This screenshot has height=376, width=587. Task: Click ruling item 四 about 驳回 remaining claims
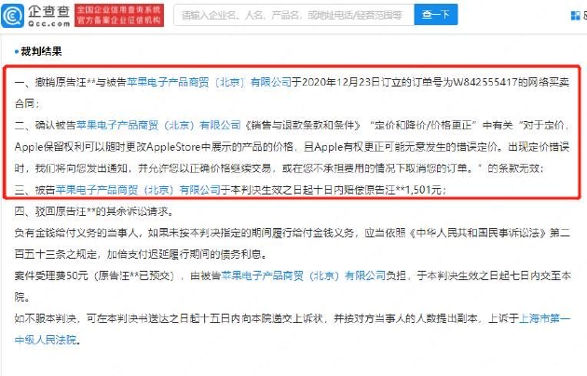point(94,211)
